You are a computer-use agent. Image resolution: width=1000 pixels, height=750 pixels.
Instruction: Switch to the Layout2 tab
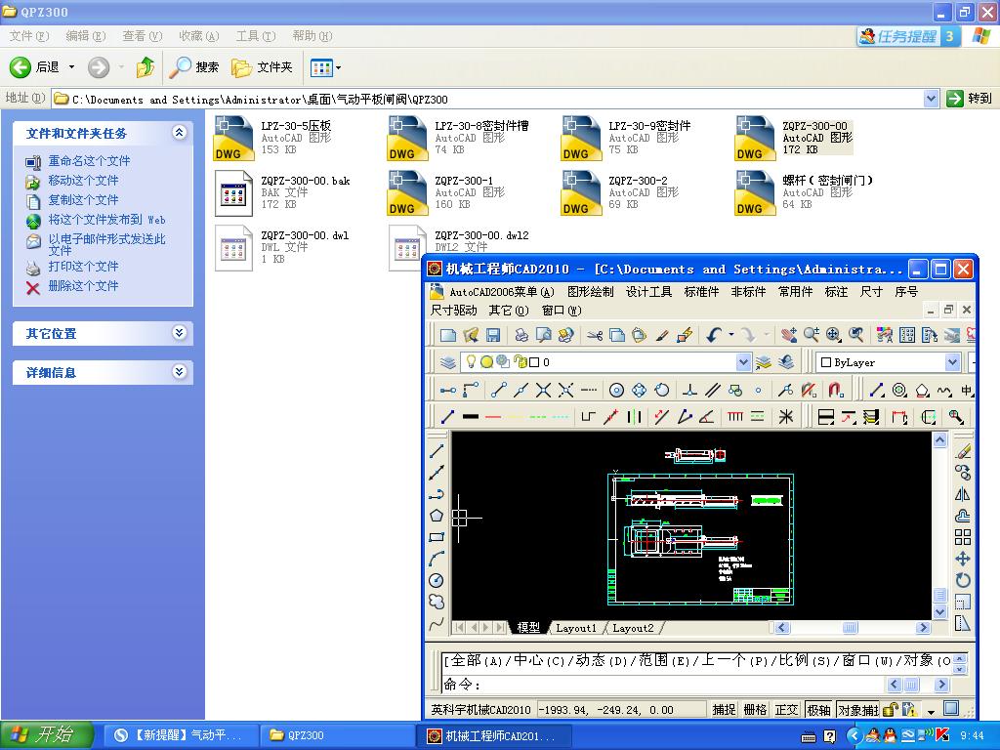[x=633, y=628]
